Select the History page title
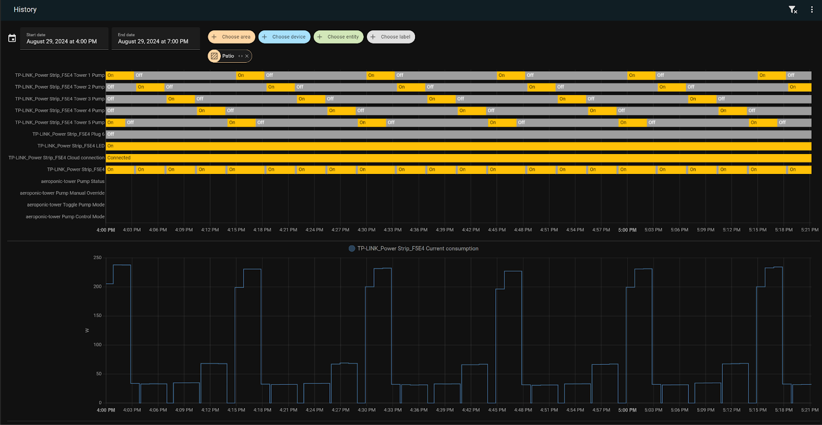This screenshot has height=425, width=822. click(x=25, y=9)
